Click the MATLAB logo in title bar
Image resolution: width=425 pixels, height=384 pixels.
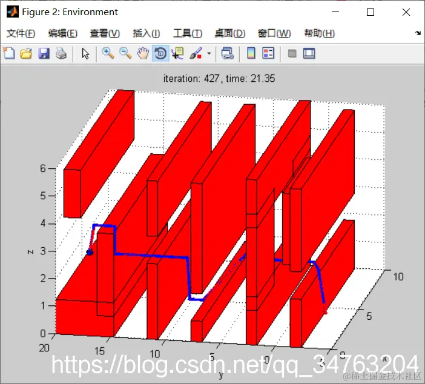point(13,12)
